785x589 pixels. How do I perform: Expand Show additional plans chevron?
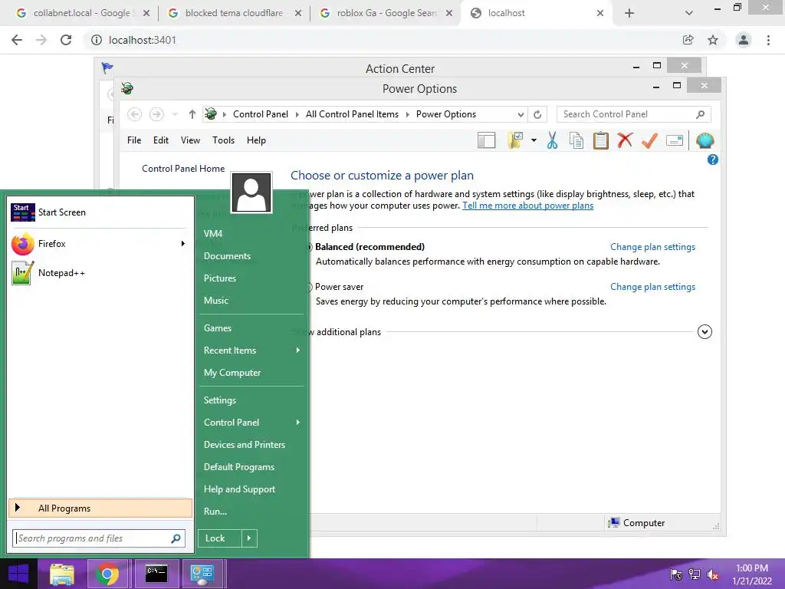pos(705,331)
